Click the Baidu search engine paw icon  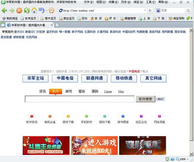point(158,10)
